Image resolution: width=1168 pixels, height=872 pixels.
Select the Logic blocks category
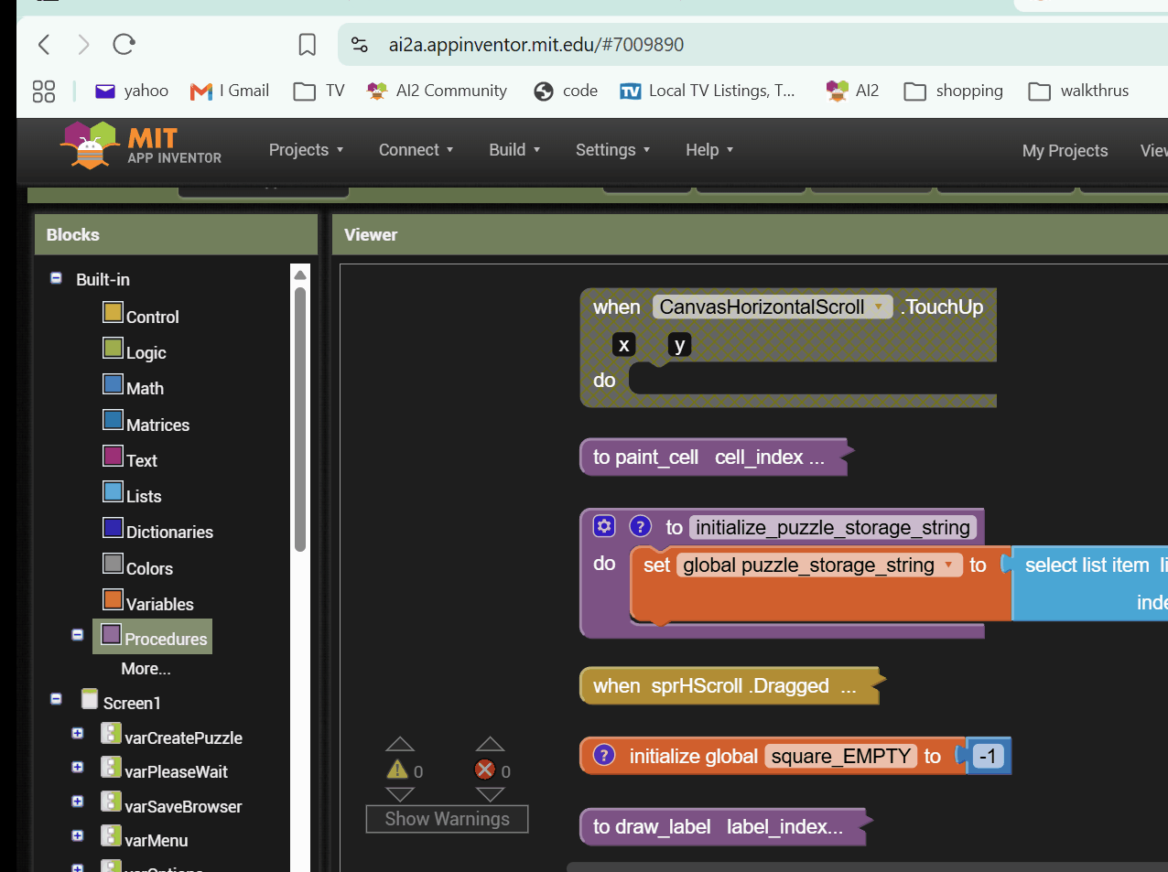(135, 350)
